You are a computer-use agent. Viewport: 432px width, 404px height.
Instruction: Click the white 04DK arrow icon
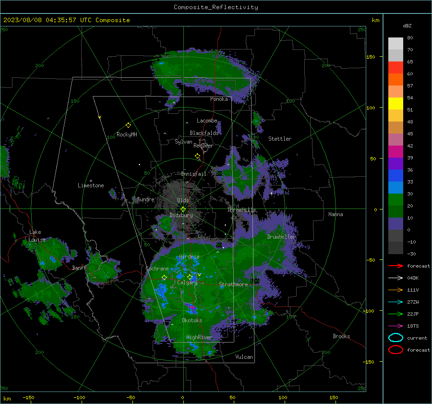pyautogui.click(x=396, y=278)
